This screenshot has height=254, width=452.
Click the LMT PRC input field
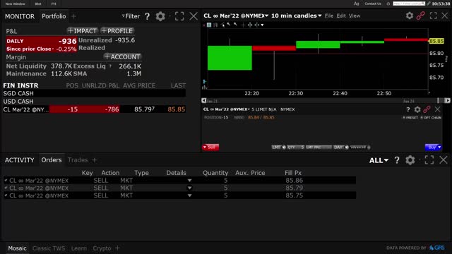pos(319,147)
